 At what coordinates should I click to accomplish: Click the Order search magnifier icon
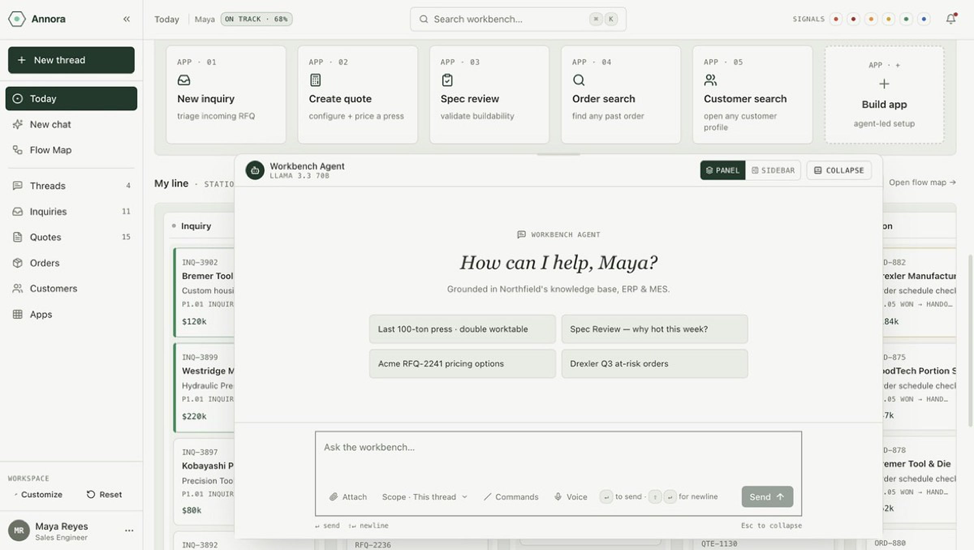[579, 80]
